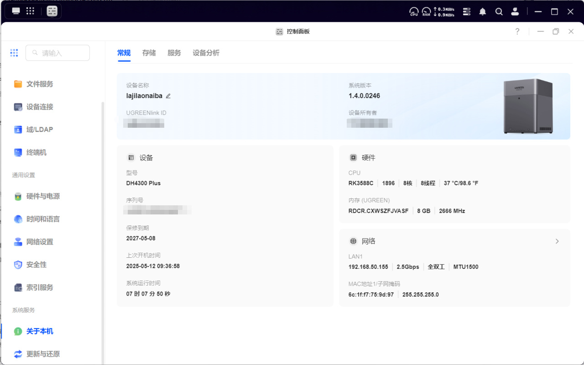Switch to the 服务 tab
The image size is (584, 365).
tap(174, 53)
